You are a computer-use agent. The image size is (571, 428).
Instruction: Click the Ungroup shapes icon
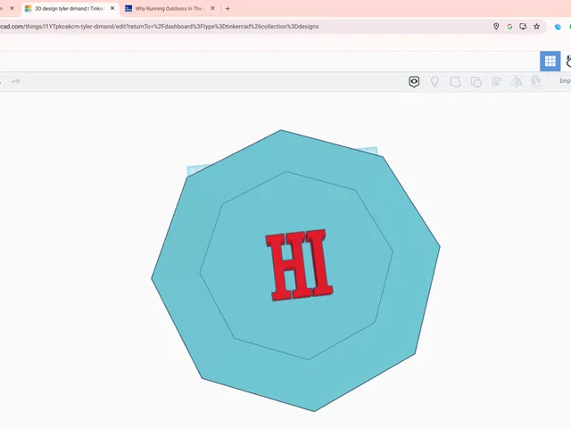pos(476,81)
